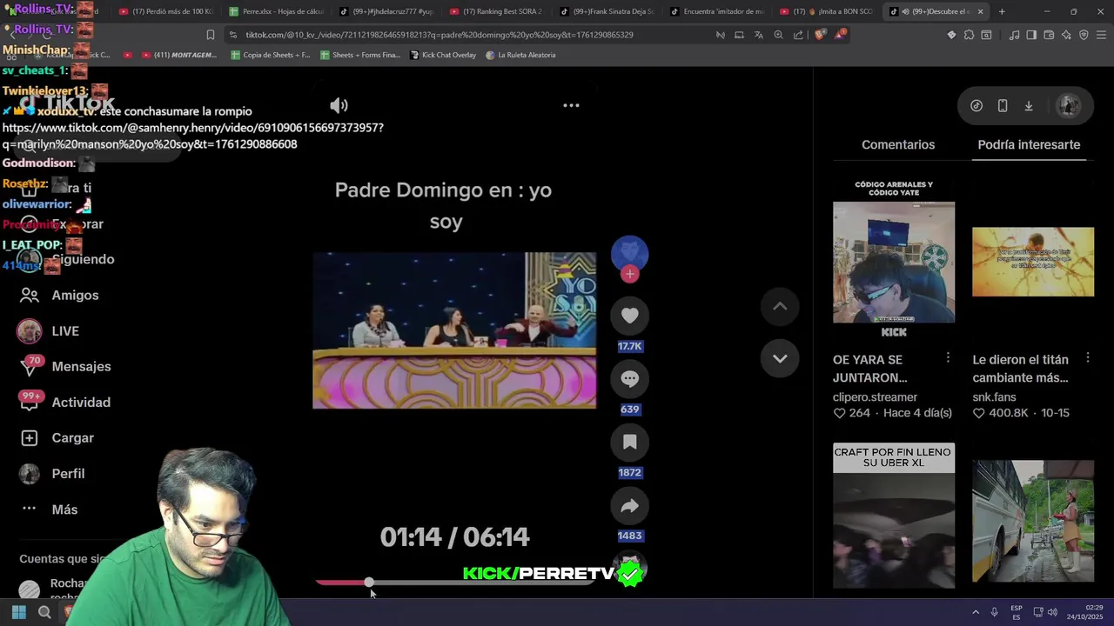
Task: Open the TikTok coins icon in top pill
Action: 976,105
